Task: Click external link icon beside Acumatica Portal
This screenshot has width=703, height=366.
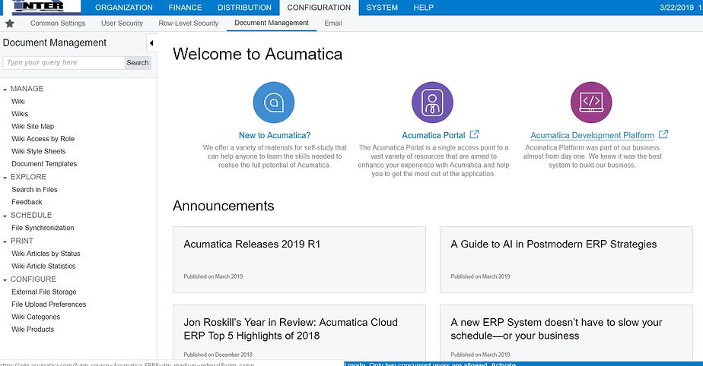Action: tap(474, 134)
